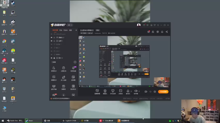Open title bar mail icon with red dot
The height and width of the screenshot is (123, 220).
[144, 25]
